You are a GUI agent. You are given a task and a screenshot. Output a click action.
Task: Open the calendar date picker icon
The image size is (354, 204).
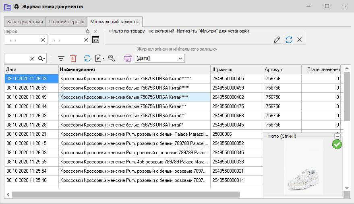[x=95, y=39]
